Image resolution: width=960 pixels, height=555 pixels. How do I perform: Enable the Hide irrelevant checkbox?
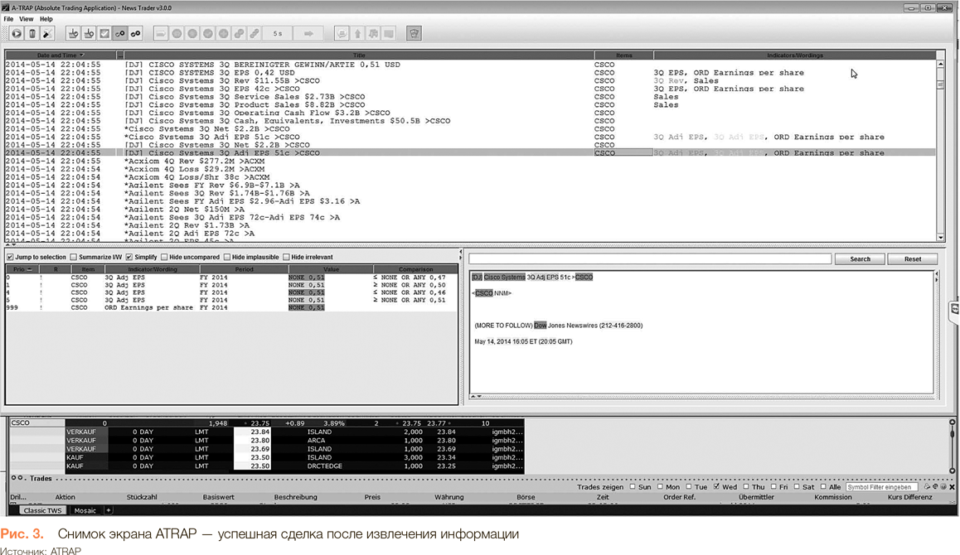[287, 258]
